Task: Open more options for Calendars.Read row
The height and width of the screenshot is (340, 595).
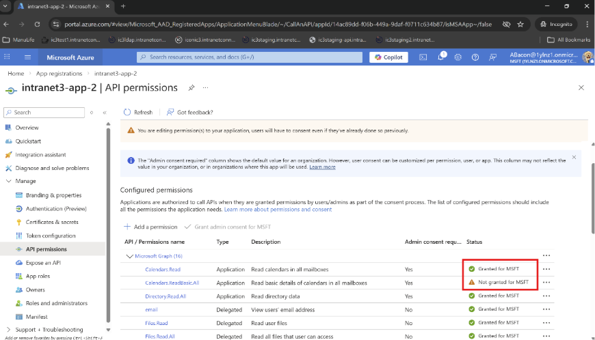Action: tap(546, 269)
